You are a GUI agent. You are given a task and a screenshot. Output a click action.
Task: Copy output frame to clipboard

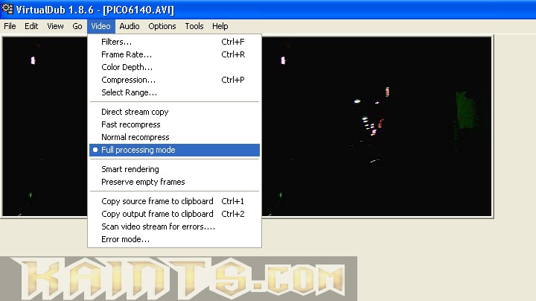click(x=174, y=214)
